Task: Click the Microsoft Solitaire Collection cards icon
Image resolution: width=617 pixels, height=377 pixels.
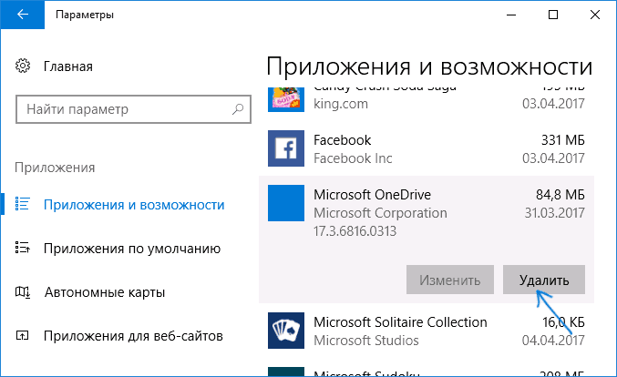Action: point(286,331)
